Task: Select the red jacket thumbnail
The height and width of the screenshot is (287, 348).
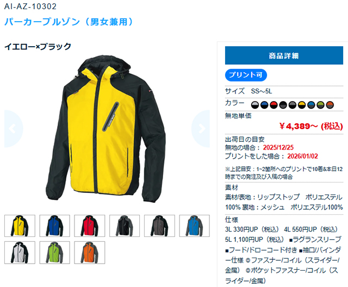Action: point(89,226)
